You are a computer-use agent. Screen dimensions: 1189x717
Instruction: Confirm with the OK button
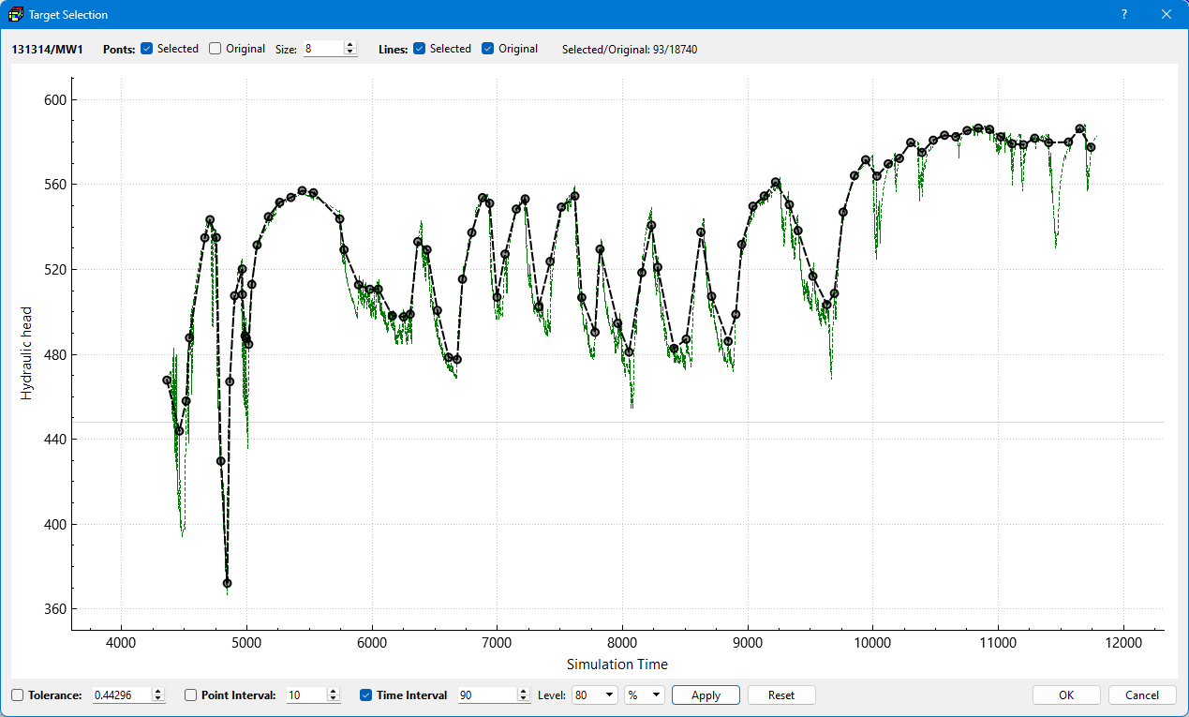[x=1066, y=695]
